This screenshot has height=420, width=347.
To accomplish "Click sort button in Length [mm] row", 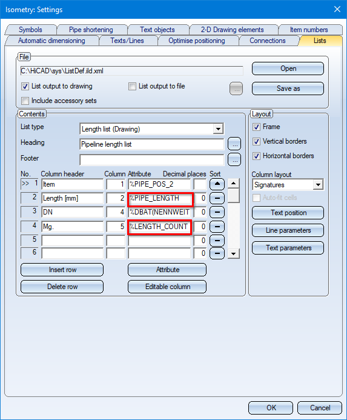I will (x=217, y=198).
